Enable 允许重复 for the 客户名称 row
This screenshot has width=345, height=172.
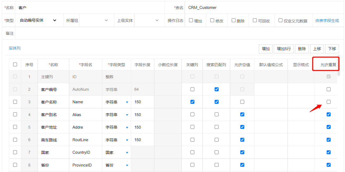pos(329,102)
